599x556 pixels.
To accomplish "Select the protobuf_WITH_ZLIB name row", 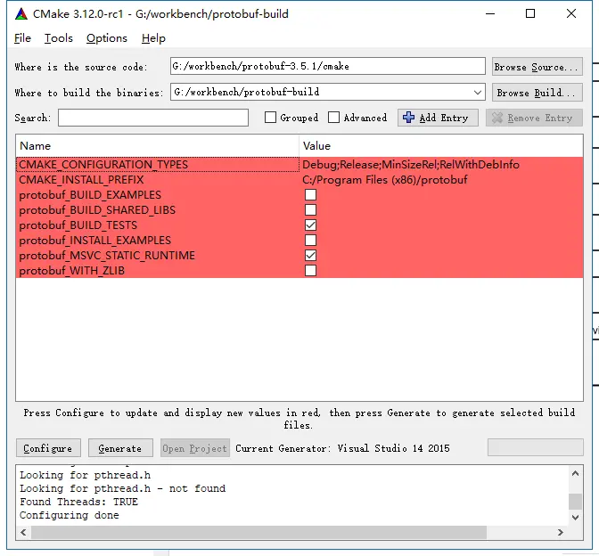I will point(158,271).
